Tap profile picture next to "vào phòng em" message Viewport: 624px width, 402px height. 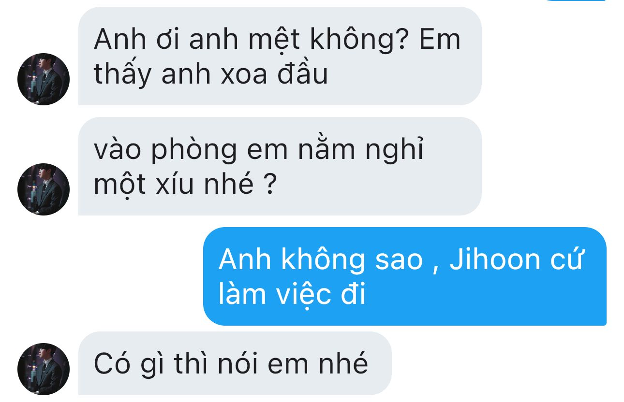click(44, 189)
